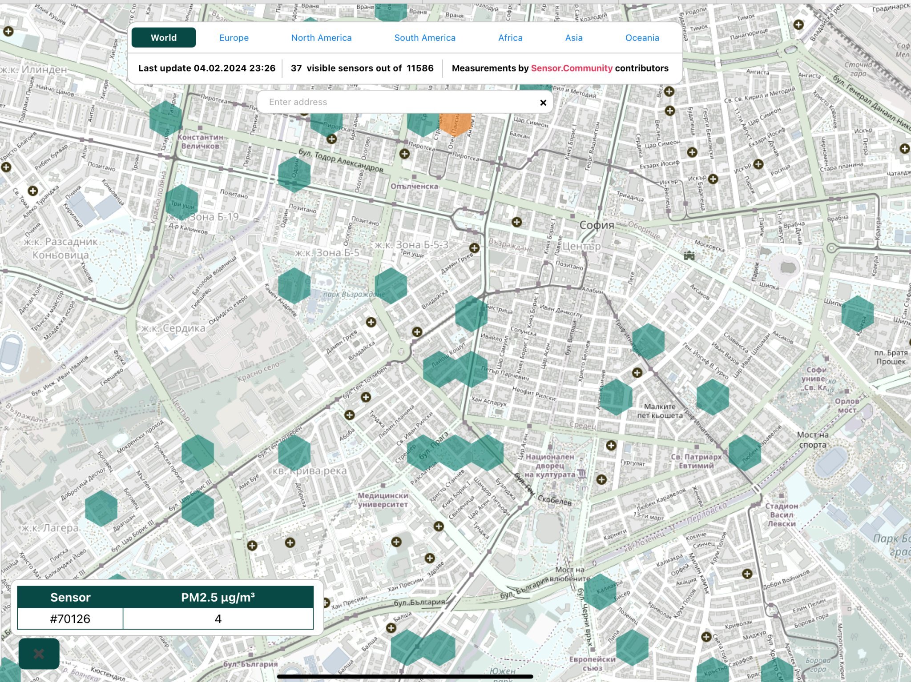Click the Sensor column header
This screenshot has height=682, width=911.
point(70,597)
